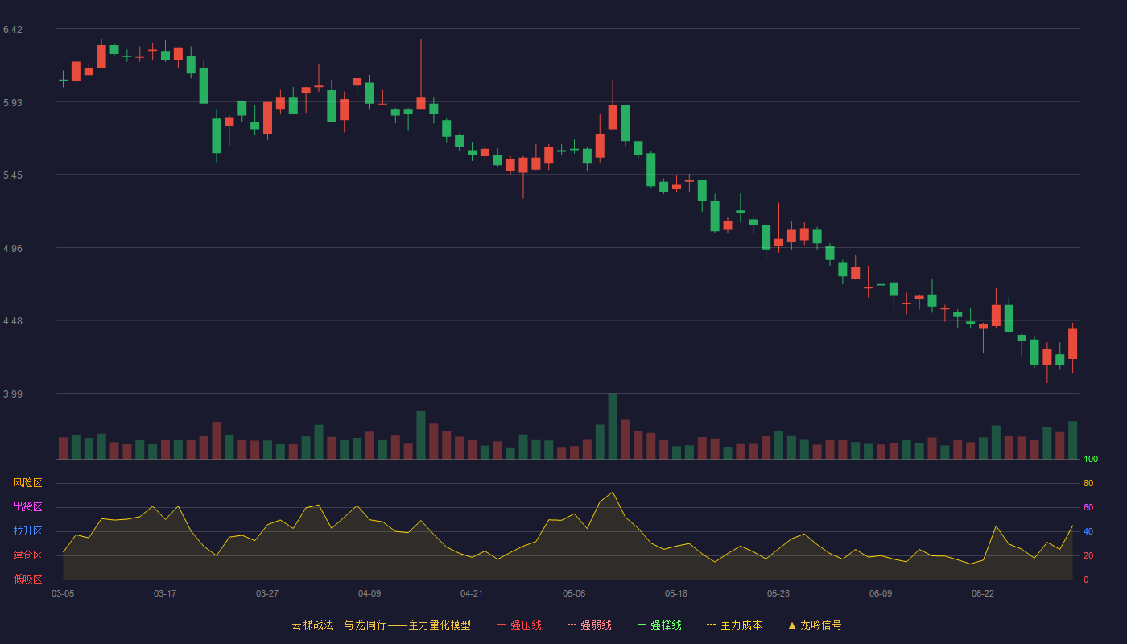The width and height of the screenshot is (1127, 644).
Task: Click the 06-09 date label
Action: pos(881,593)
